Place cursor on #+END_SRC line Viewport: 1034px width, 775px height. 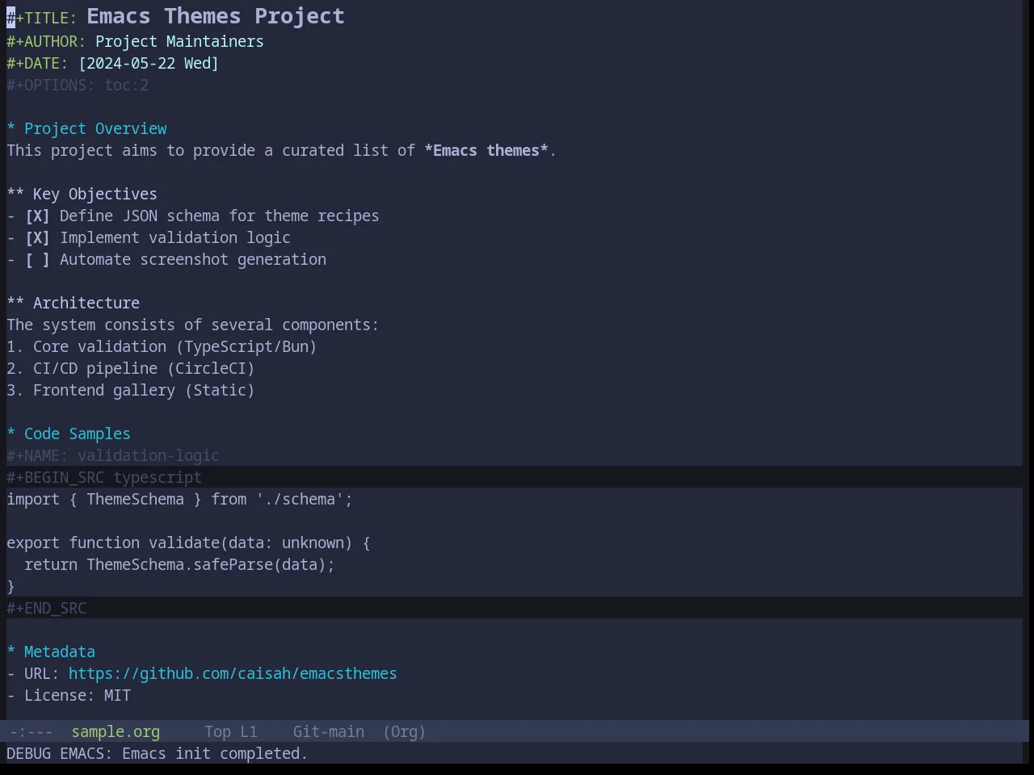point(515,609)
